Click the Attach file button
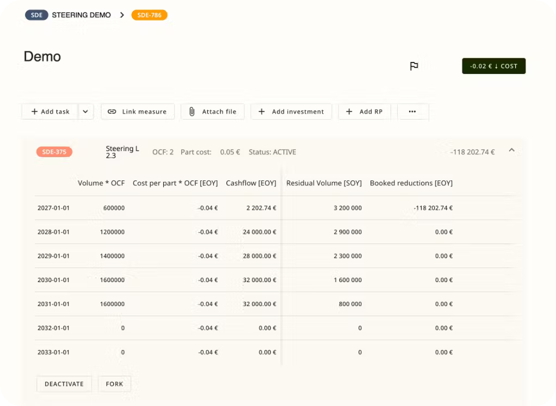Viewport: 556px width, 406px height. pos(212,111)
